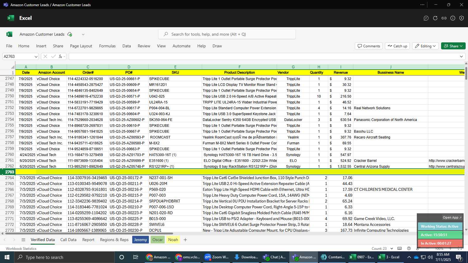Open the Regions & Reps sheet
Image resolution: width=468 pixels, height=263 pixels.
point(114,240)
